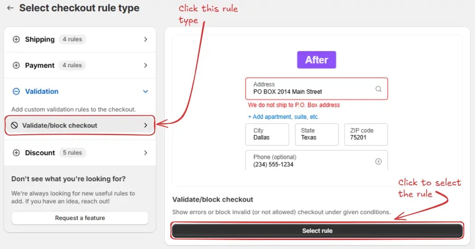Click the 4 rules badge beside Shipping
The image size is (475, 249).
72,39
